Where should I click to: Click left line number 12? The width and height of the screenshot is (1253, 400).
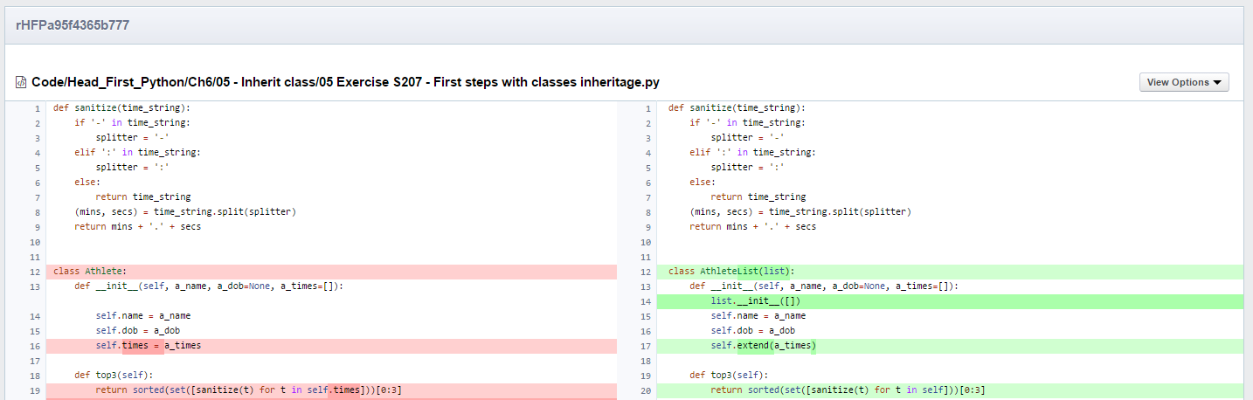click(x=36, y=272)
